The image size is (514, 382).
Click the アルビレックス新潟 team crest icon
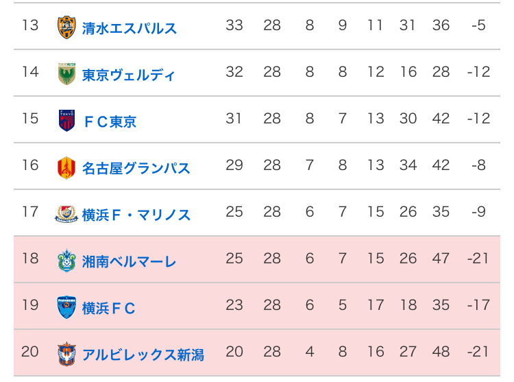[x=66, y=354]
